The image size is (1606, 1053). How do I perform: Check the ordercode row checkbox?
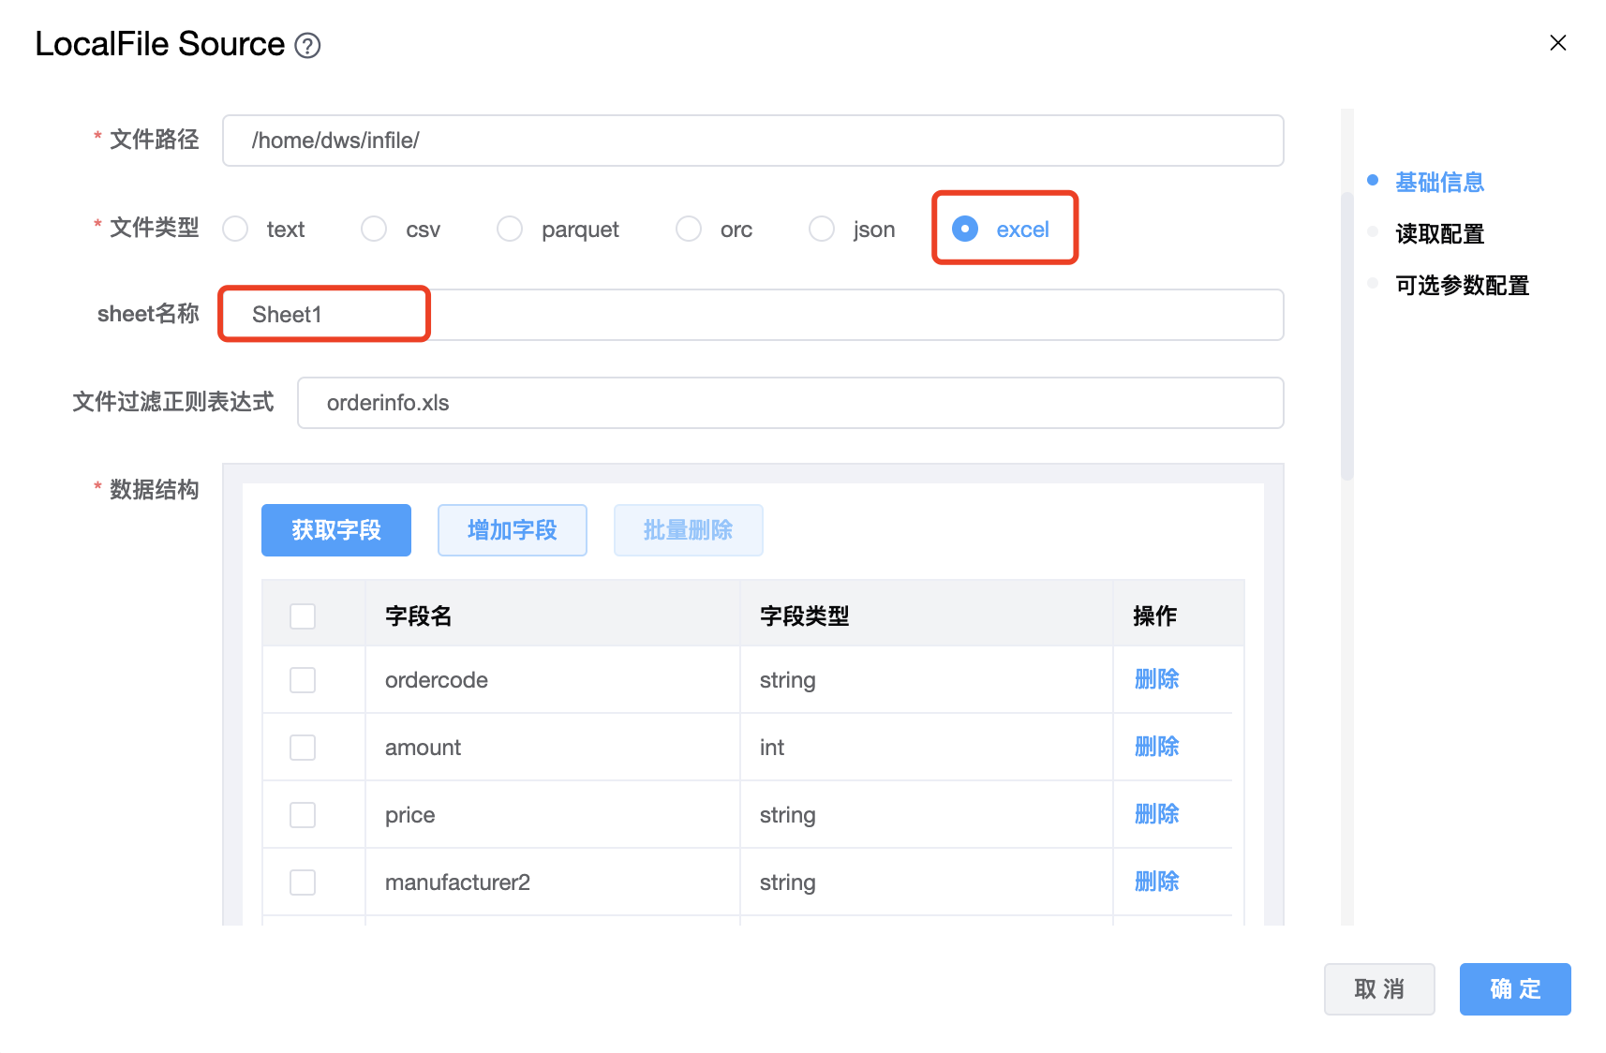click(x=303, y=680)
